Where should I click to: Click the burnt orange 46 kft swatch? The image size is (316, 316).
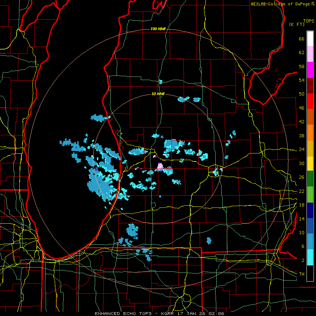click(x=310, y=117)
